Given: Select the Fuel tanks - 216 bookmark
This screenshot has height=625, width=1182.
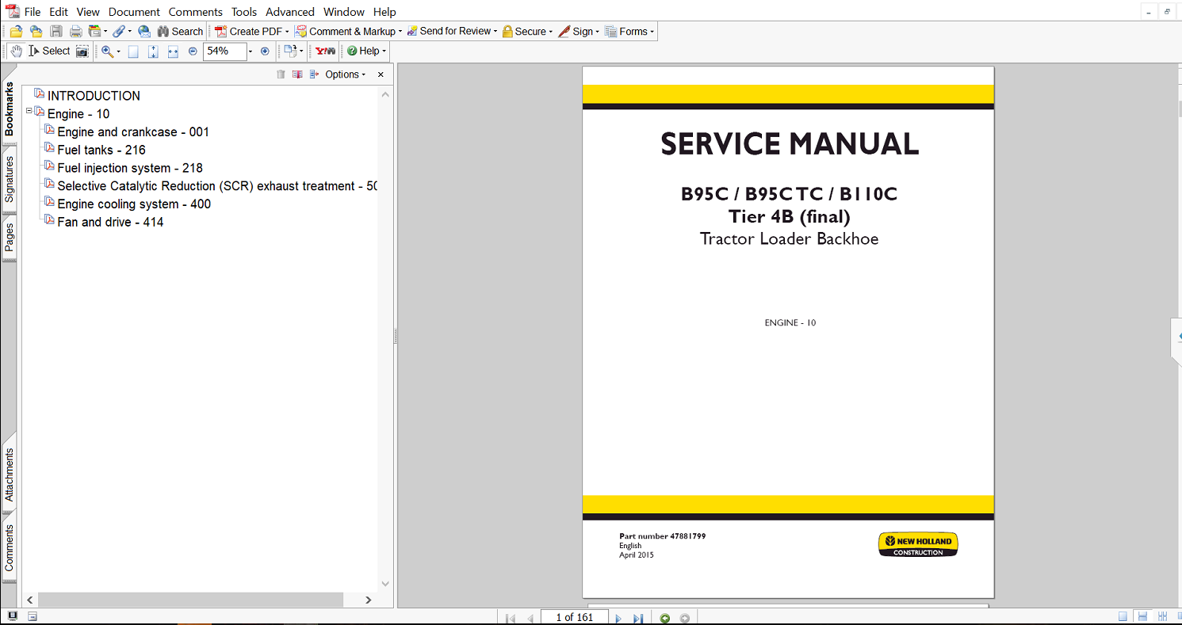Looking at the screenshot, I should pos(101,150).
